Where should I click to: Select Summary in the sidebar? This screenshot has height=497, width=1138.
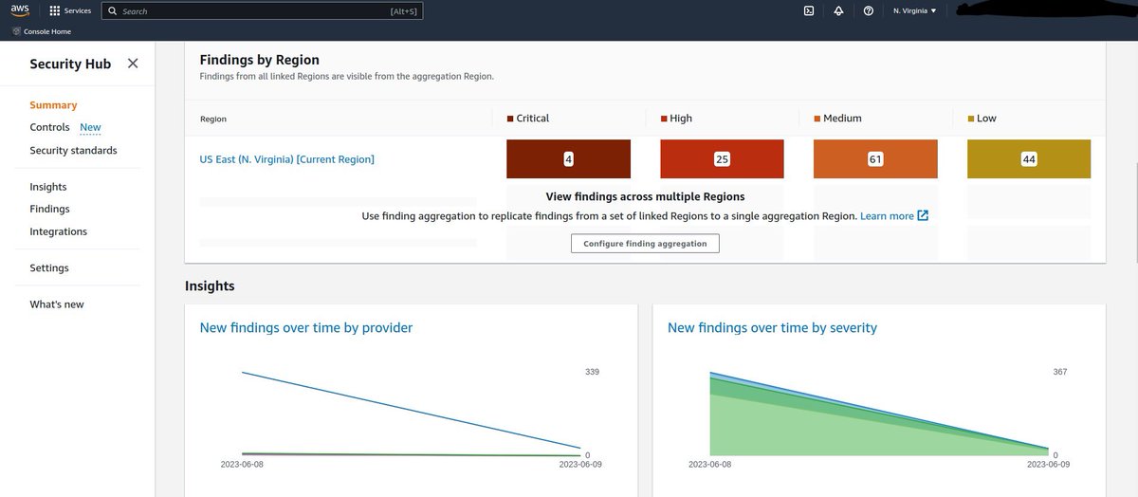click(x=53, y=105)
